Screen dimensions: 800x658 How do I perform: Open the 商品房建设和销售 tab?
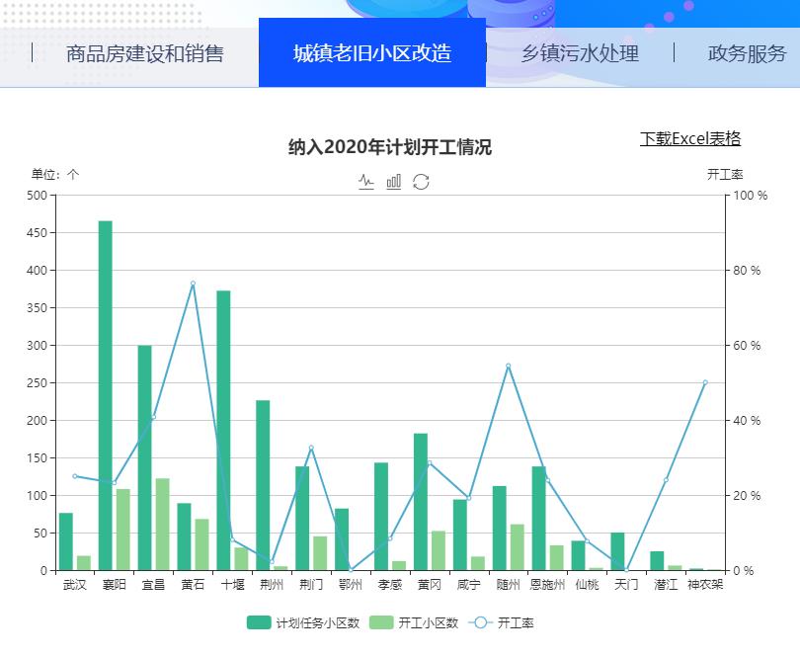pos(144,53)
